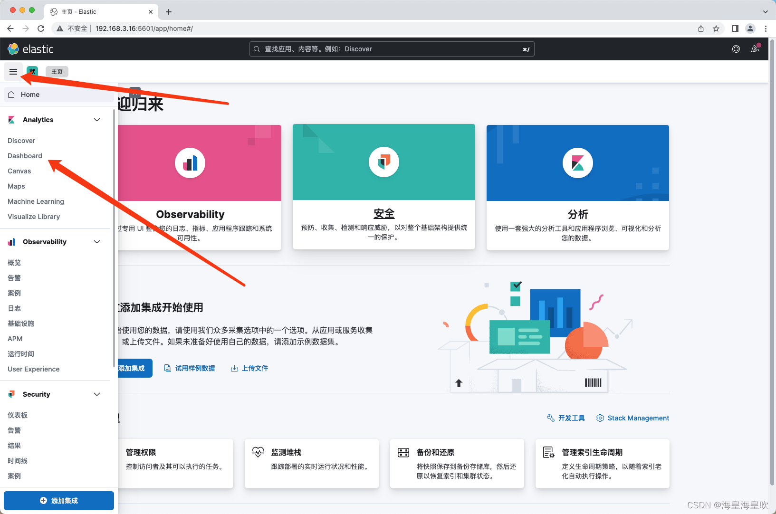Image resolution: width=776 pixels, height=514 pixels.
Task: Open the help menu icon in header
Action: coord(736,49)
